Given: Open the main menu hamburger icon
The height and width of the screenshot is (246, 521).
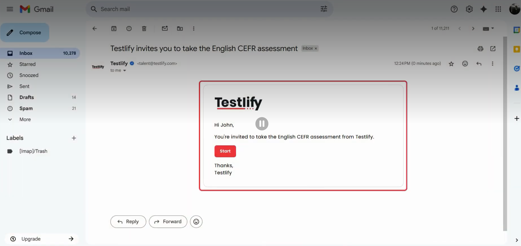Looking at the screenshot, I should (10, 9).
